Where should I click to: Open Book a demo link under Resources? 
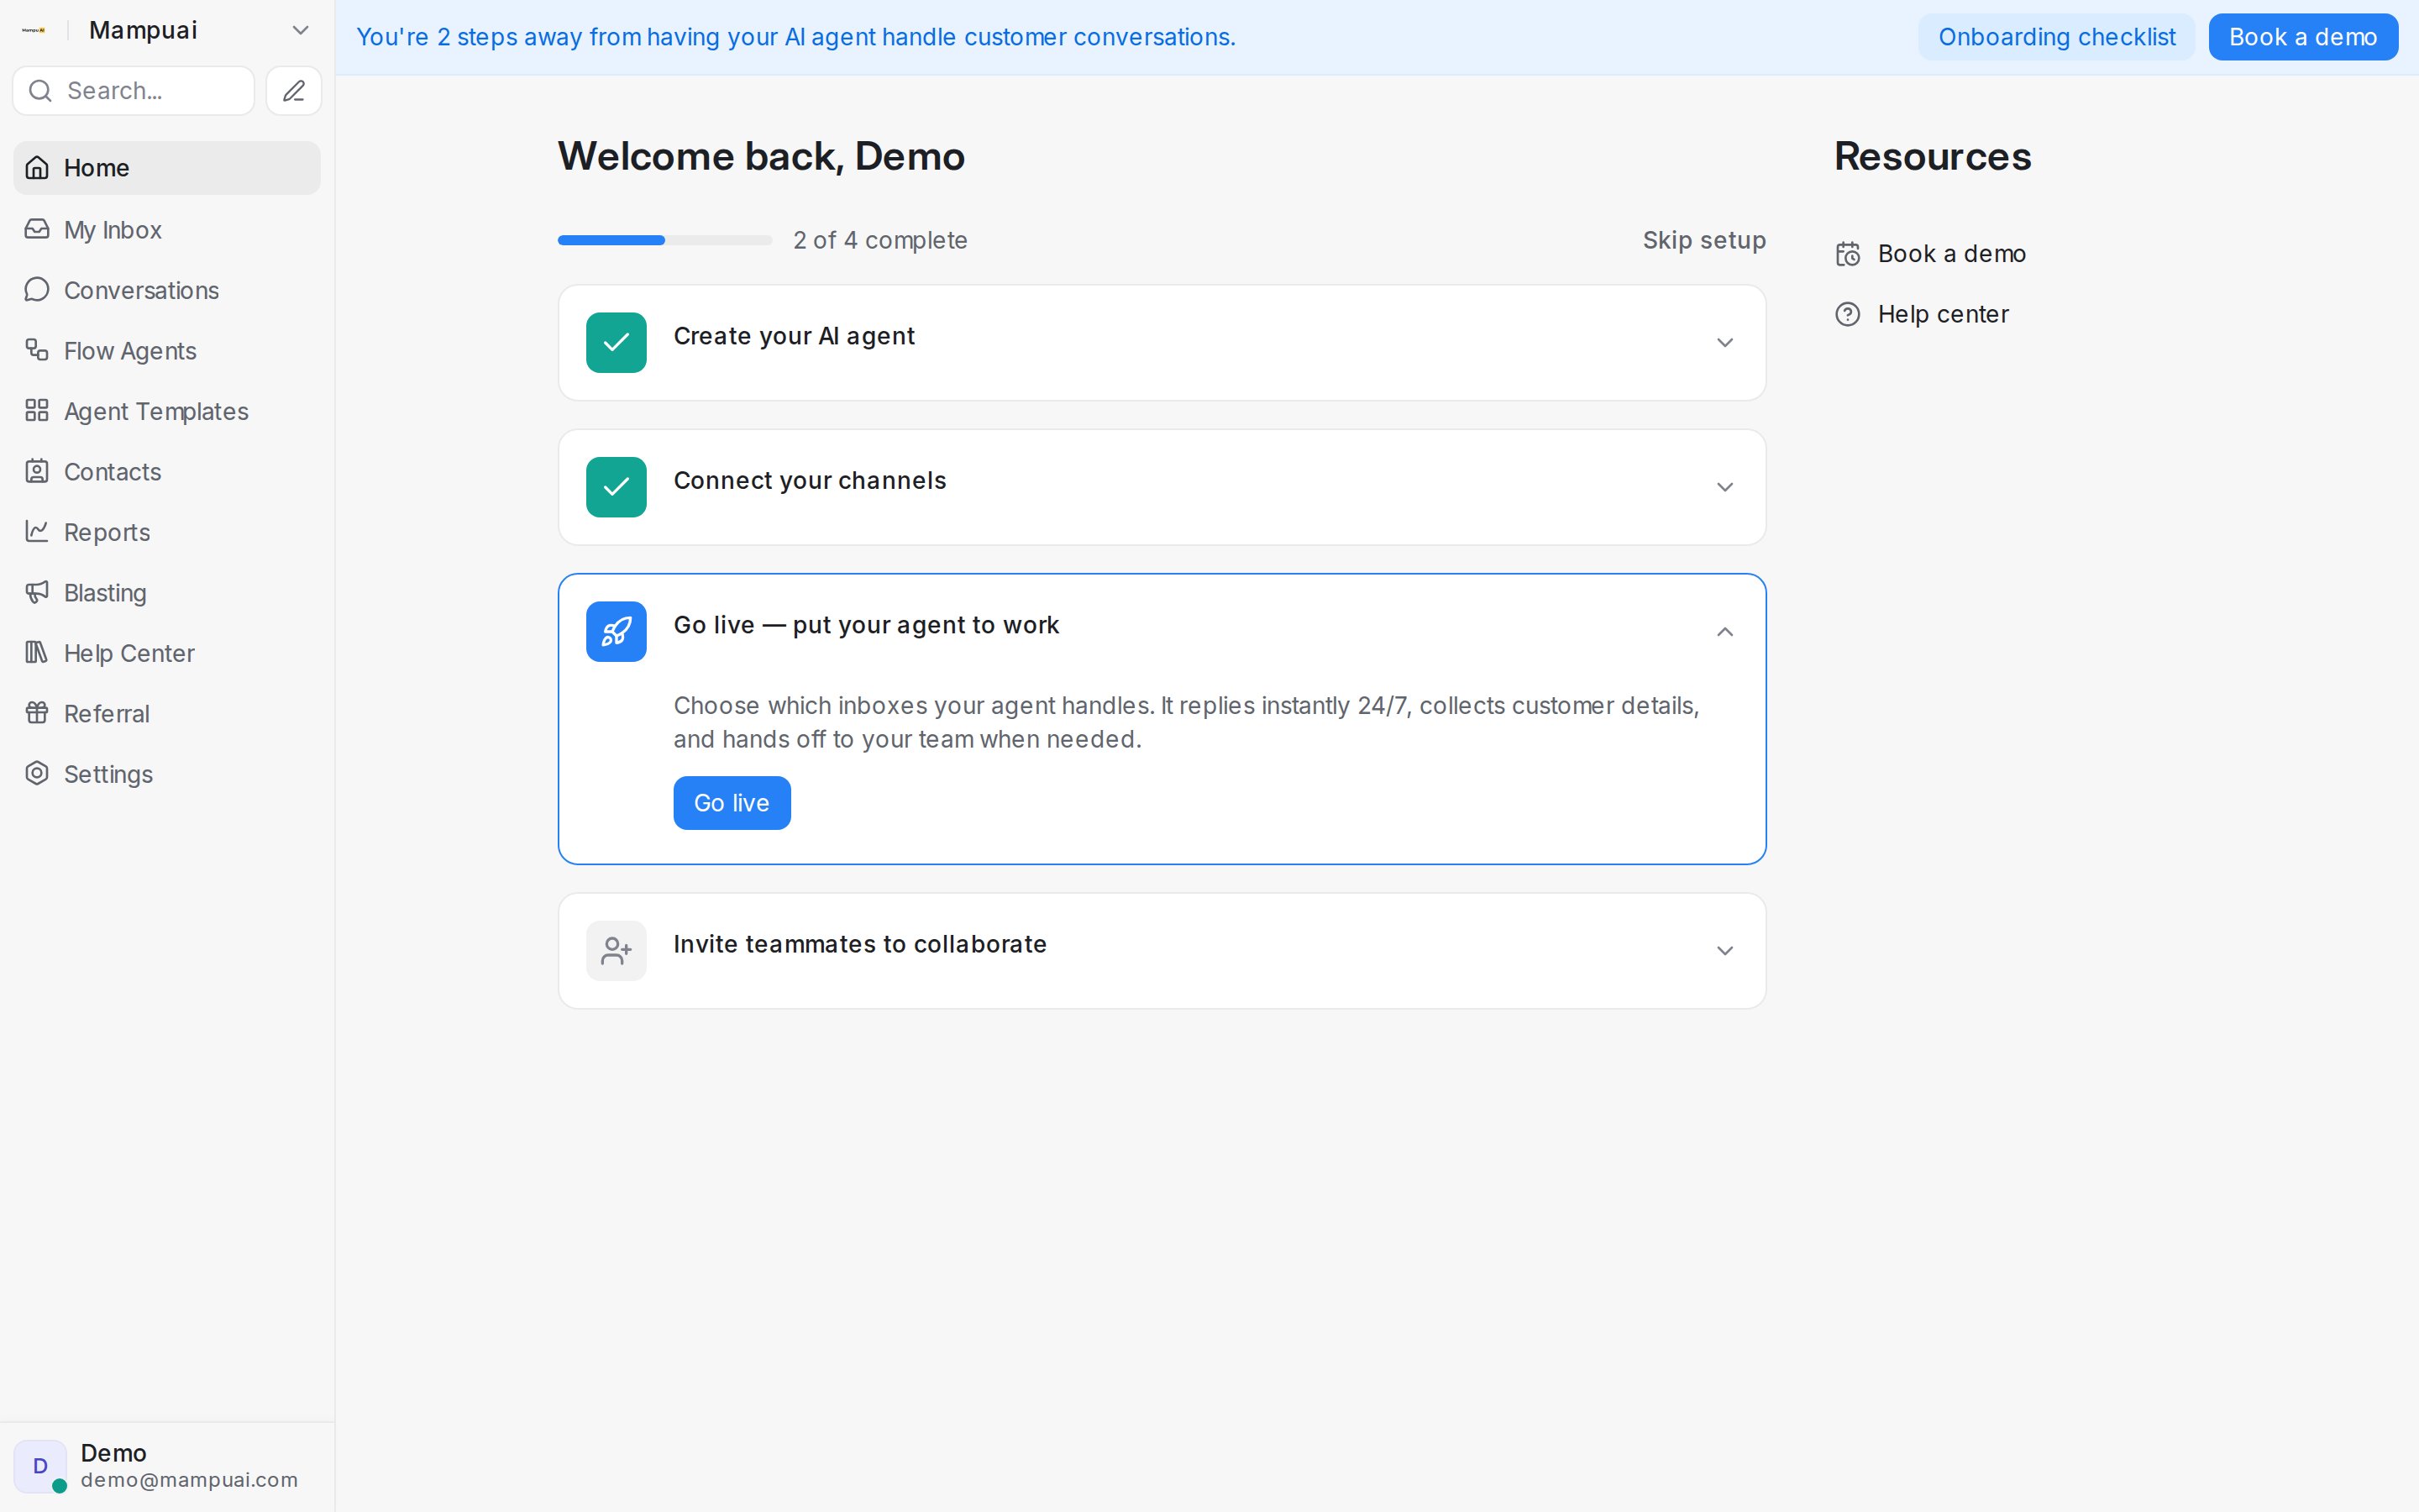[1951, 254]
